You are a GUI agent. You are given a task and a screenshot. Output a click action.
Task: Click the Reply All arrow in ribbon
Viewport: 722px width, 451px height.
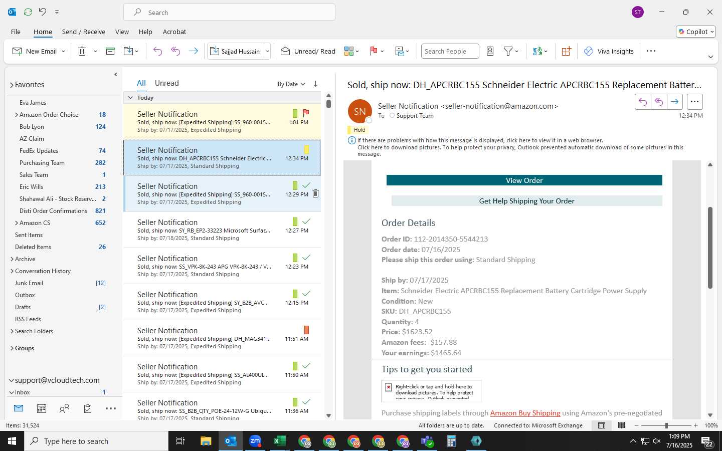pyautogui.click(x=175, y=51)
